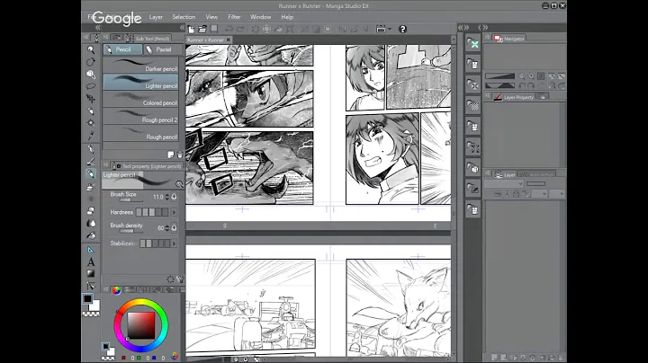The height and width of the screenshot is (363, 648).
Task: Select the Pen tool in the toolbox
Action: click(x=91, y=149)
